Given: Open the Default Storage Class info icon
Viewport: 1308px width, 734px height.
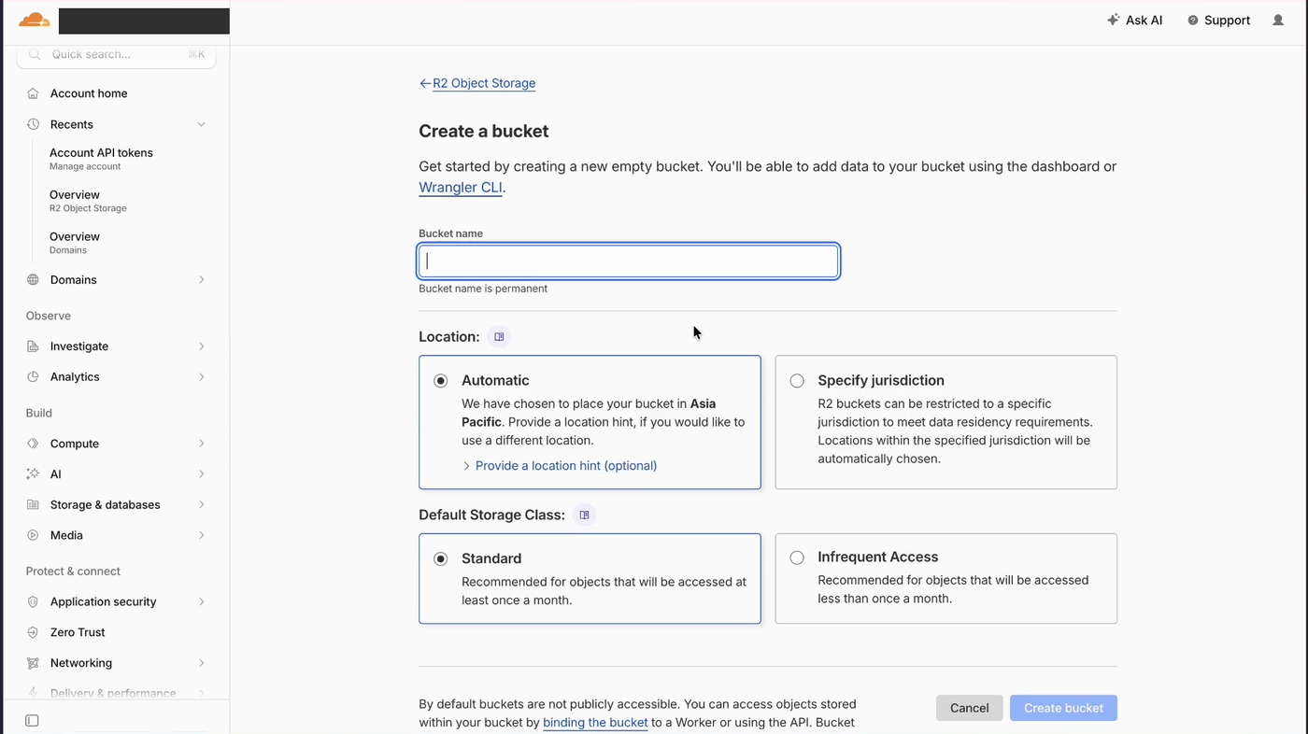Looking at the screenshot, I should pyautogui.click(x=584, y=515).
